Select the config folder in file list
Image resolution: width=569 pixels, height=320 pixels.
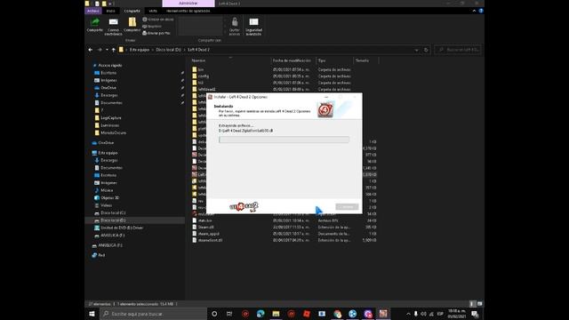click(204, 76)
